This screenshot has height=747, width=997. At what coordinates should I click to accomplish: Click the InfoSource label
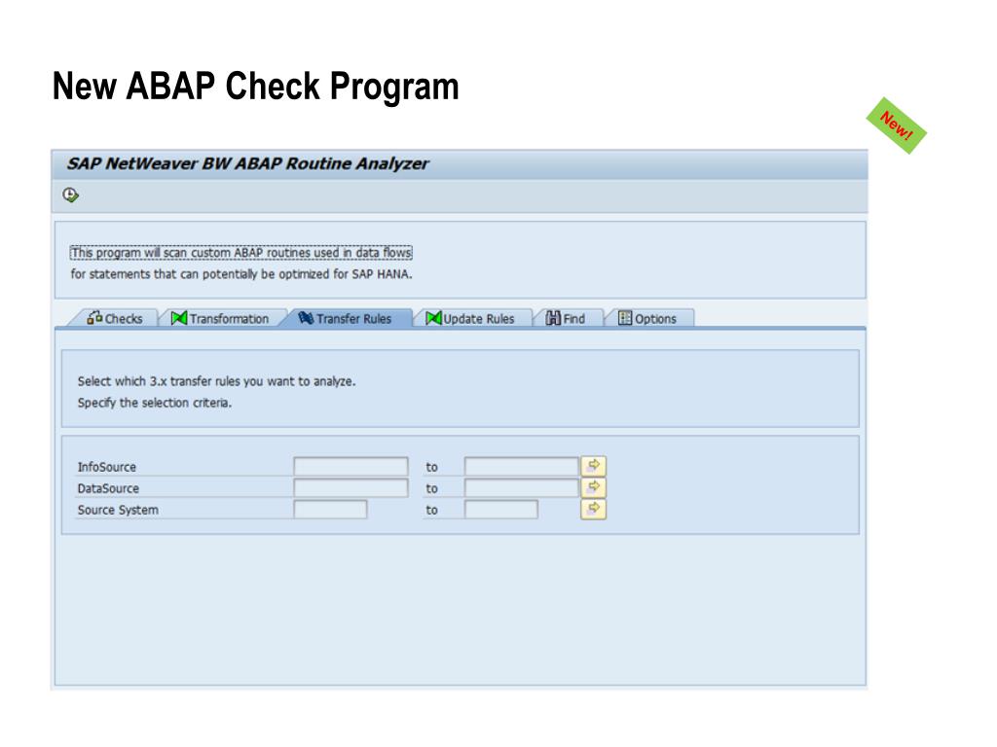click(107, 467)
